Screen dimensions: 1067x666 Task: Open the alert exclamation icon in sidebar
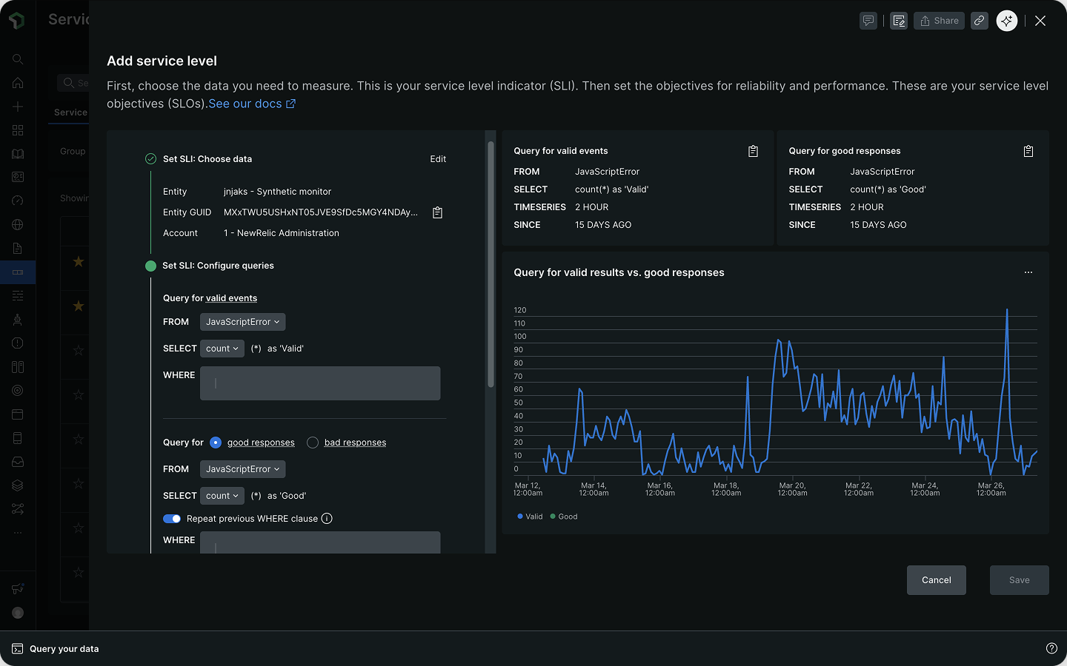18,343
